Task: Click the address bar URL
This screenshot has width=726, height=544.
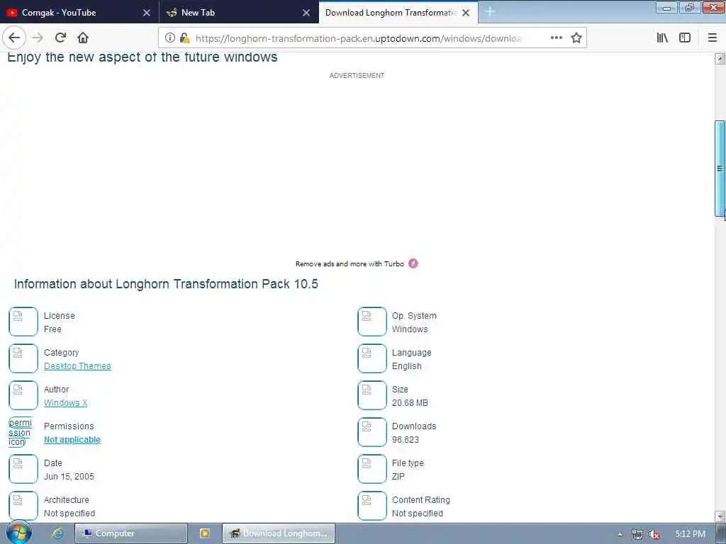Action: pos(358,38)
